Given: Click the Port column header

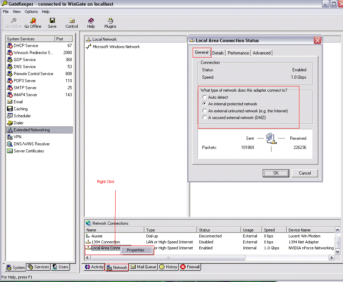Looking at the screenshot, I should [x=64, y=39].
